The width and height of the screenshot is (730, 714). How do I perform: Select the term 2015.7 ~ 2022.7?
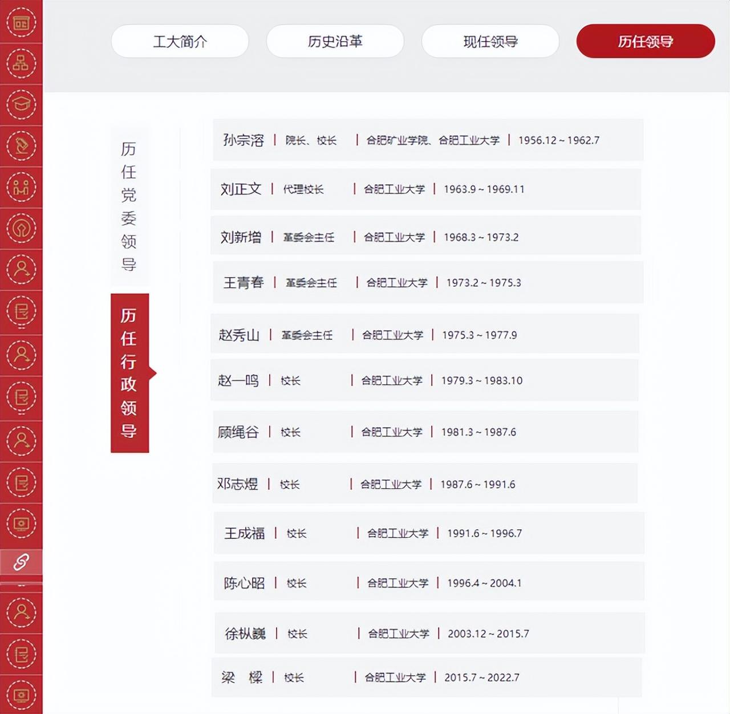point(482,678)
